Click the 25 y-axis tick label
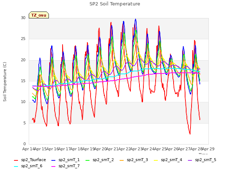Viewport: 230px width, 173px height. (23, 39)
